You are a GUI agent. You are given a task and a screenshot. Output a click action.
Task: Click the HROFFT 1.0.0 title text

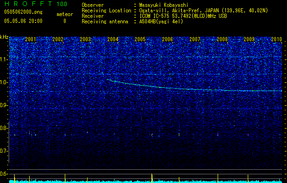click(x=36, y=4)
